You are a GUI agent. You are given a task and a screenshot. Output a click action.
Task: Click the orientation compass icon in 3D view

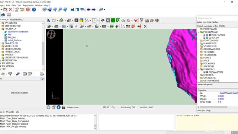[51, 34]
